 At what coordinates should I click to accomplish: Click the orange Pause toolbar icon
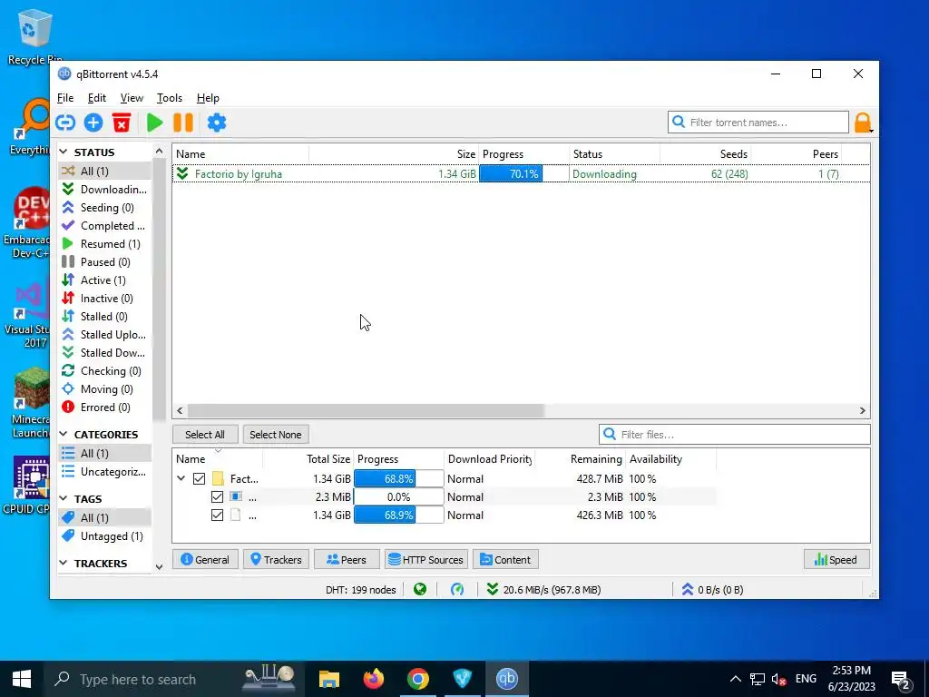pyautogui.click(x=183, y=123)
